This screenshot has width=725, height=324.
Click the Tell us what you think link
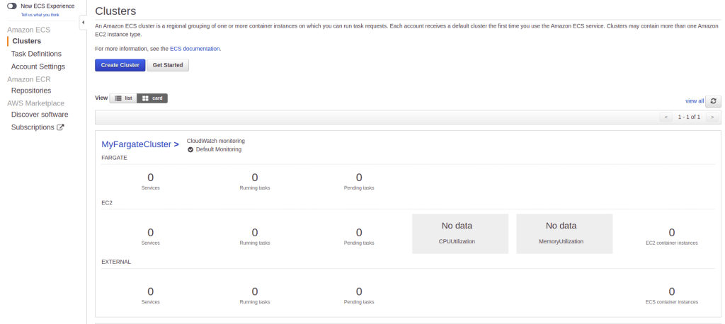40,14
